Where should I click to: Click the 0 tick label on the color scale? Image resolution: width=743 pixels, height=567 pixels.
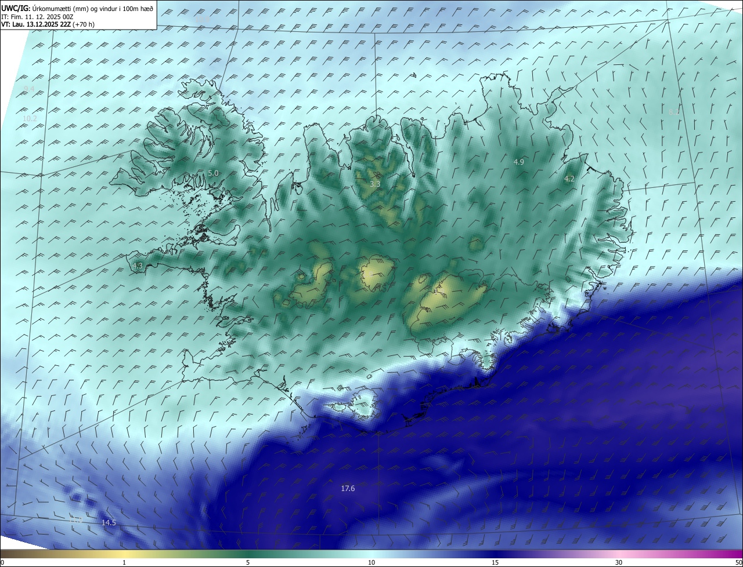point(2,562)
